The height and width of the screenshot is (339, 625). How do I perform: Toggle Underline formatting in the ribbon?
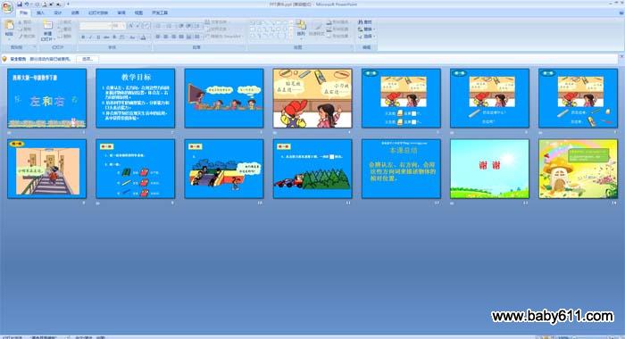(x=98, y=37)
